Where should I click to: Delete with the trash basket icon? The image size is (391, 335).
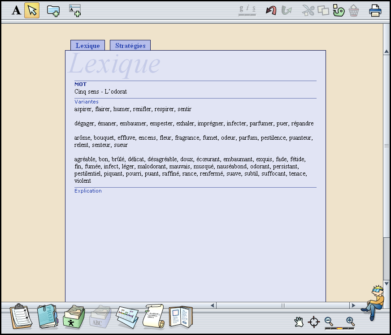[354, 10]
